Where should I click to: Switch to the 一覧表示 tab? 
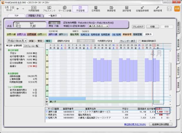click(52, 16)
